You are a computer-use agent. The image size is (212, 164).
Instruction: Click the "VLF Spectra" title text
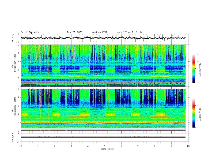coord(30,32)
